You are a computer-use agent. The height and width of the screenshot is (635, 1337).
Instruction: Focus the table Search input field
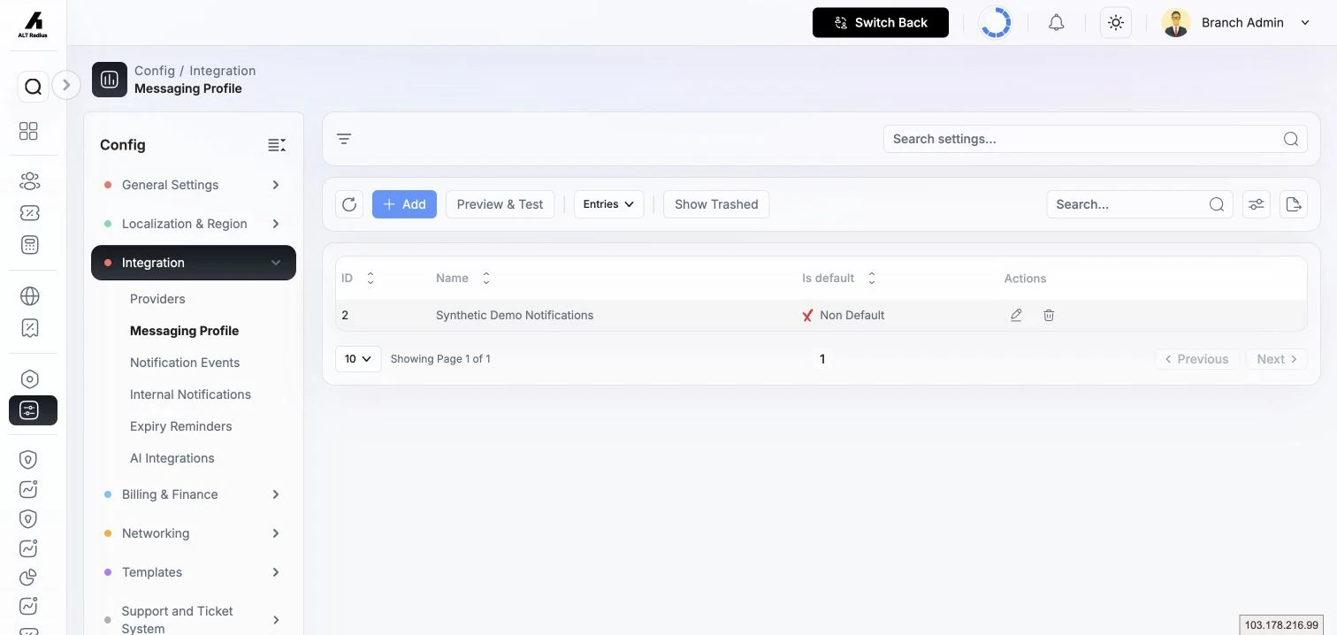pos(1140,204)
